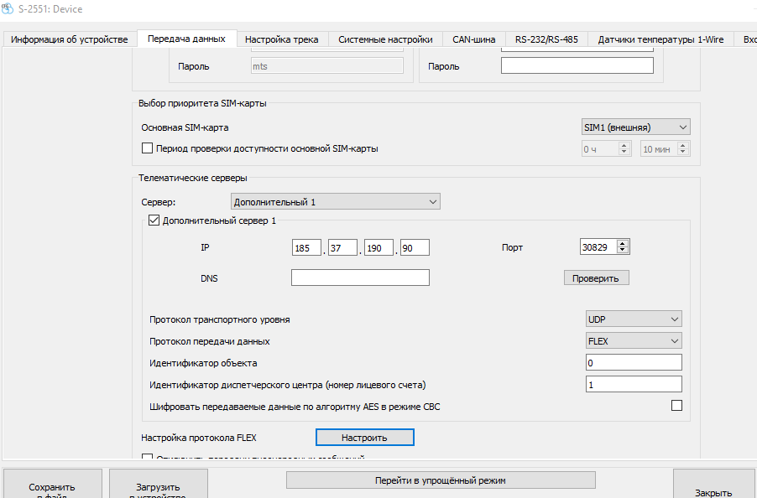The height and width of the screenshot is (498, 757).
Task: Open the Настройка трека tab
Action: tap(281, 39)
